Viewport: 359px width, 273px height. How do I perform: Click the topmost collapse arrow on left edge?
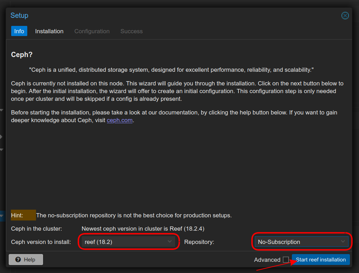pyautogui.click(x=1, y=110)
